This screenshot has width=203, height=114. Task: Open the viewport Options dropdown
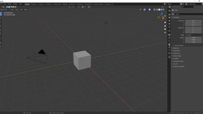(x=163, y=7)
